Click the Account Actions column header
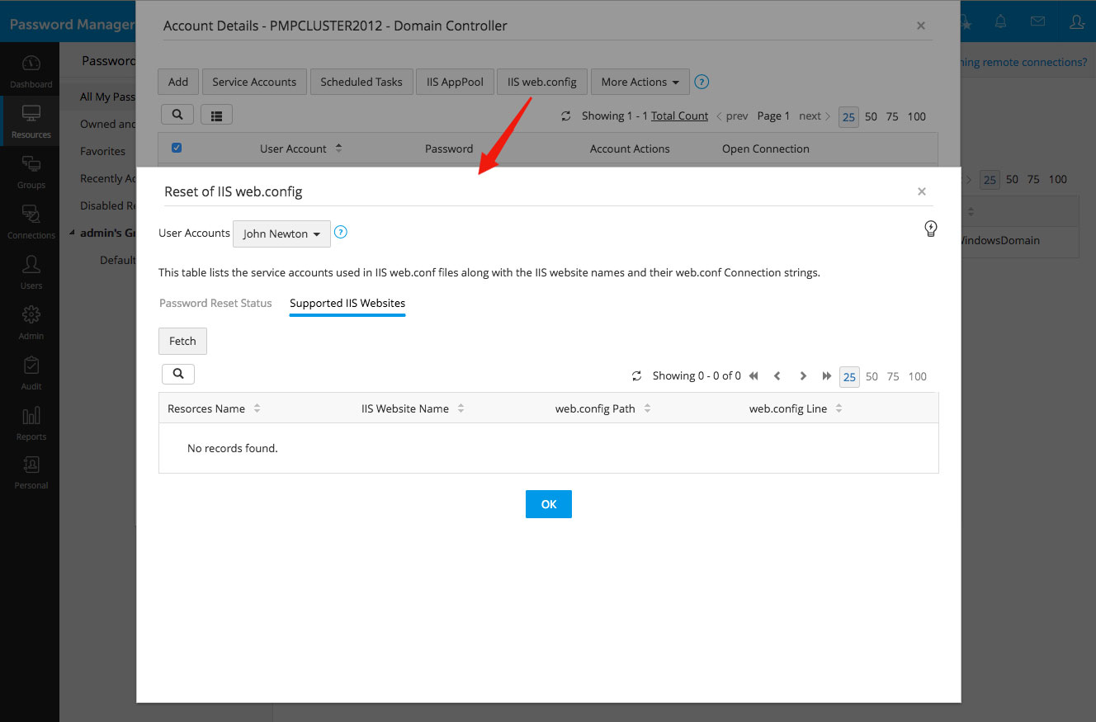 [630, 149]
